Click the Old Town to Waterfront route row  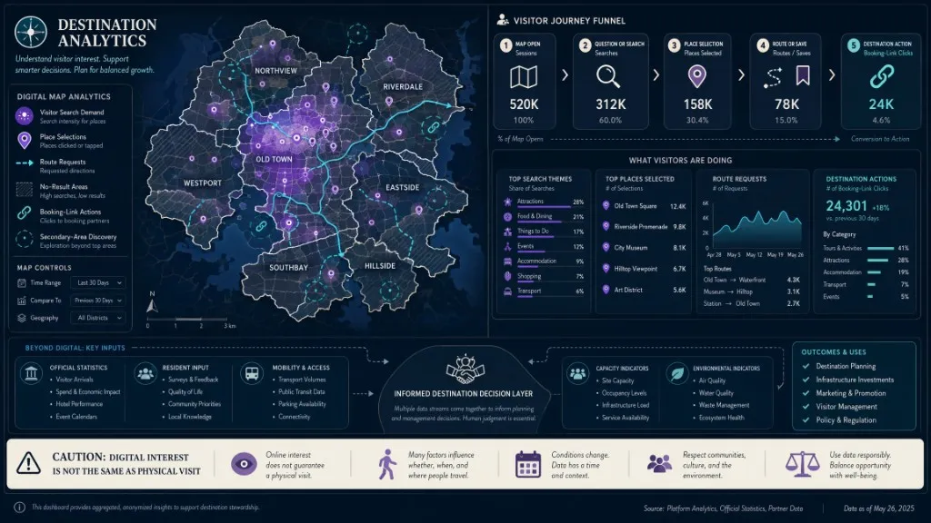coord(752,280)
